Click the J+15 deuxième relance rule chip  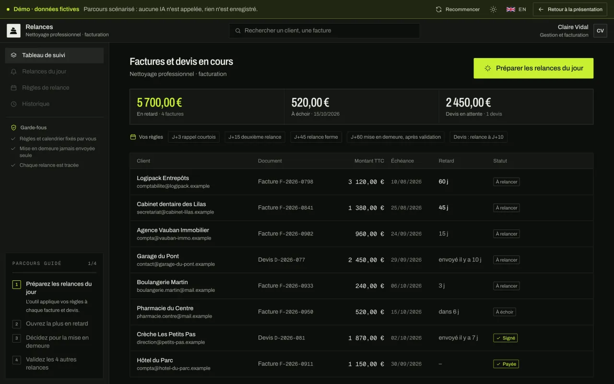255,137
